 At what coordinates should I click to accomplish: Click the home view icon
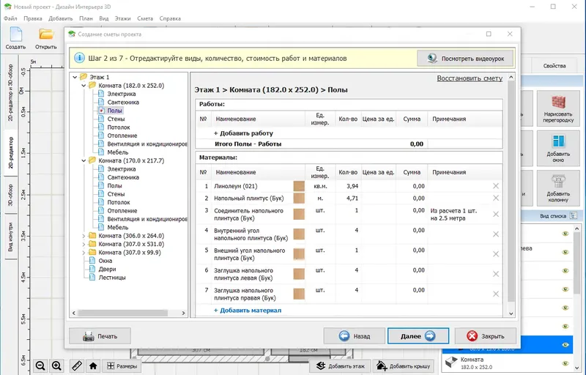click(93, 366)
